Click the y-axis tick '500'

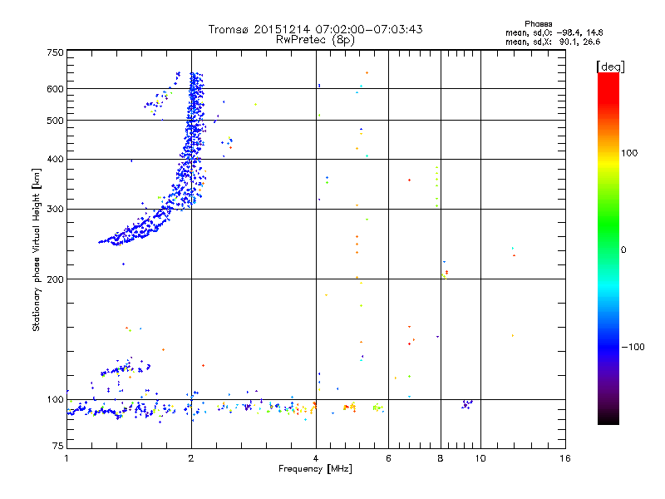[55, 121]
